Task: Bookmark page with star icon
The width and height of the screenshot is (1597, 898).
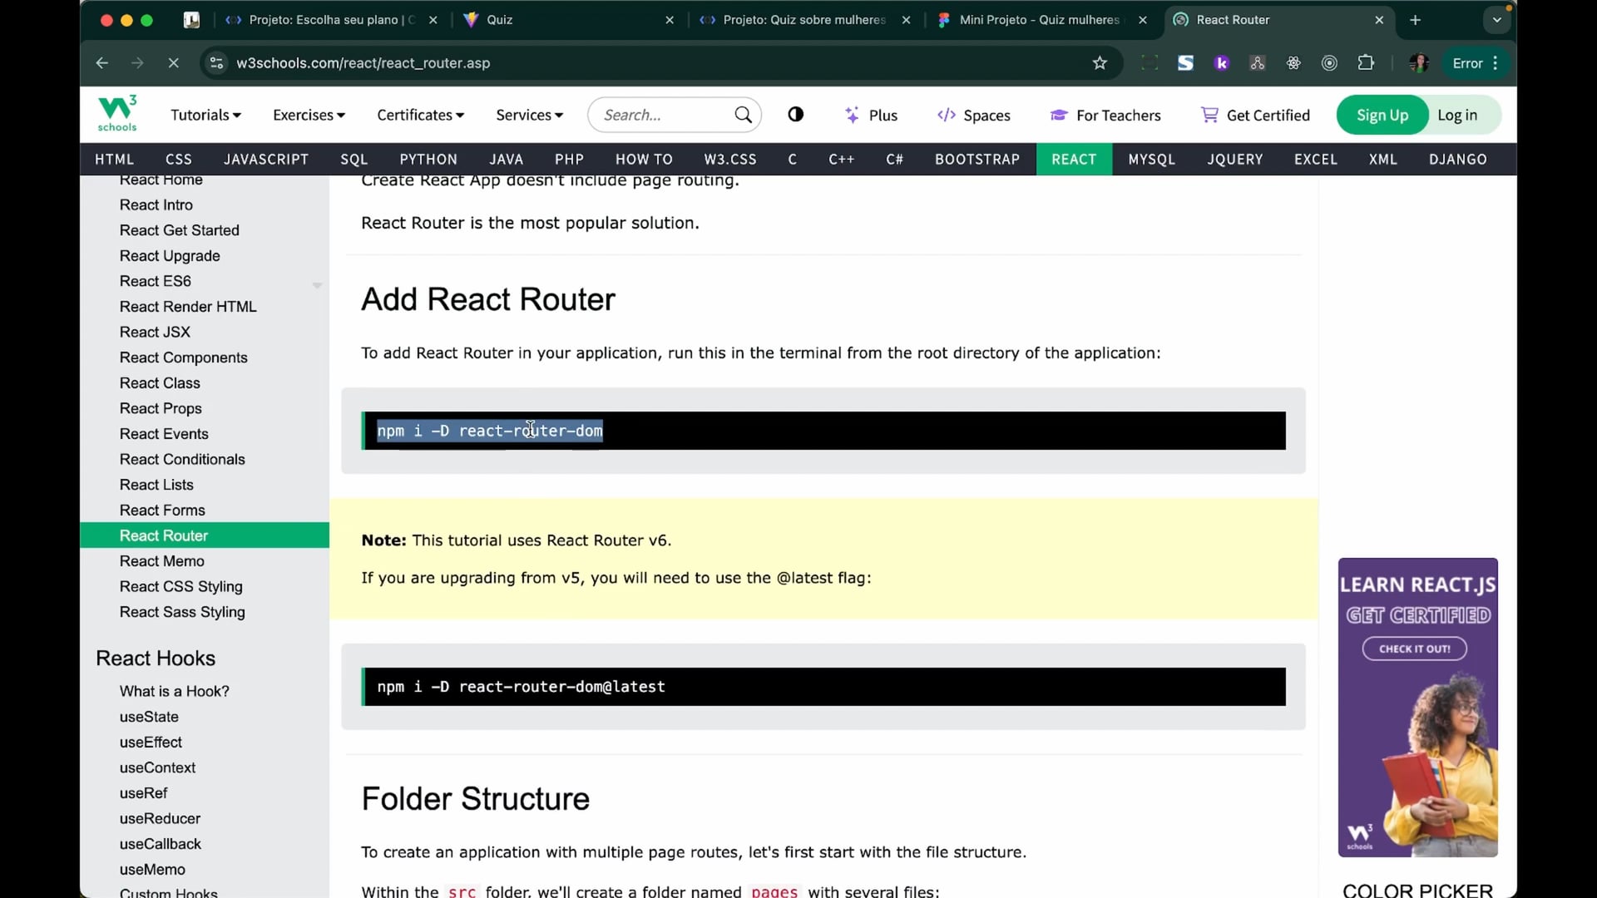Action: pos(1100,63)
